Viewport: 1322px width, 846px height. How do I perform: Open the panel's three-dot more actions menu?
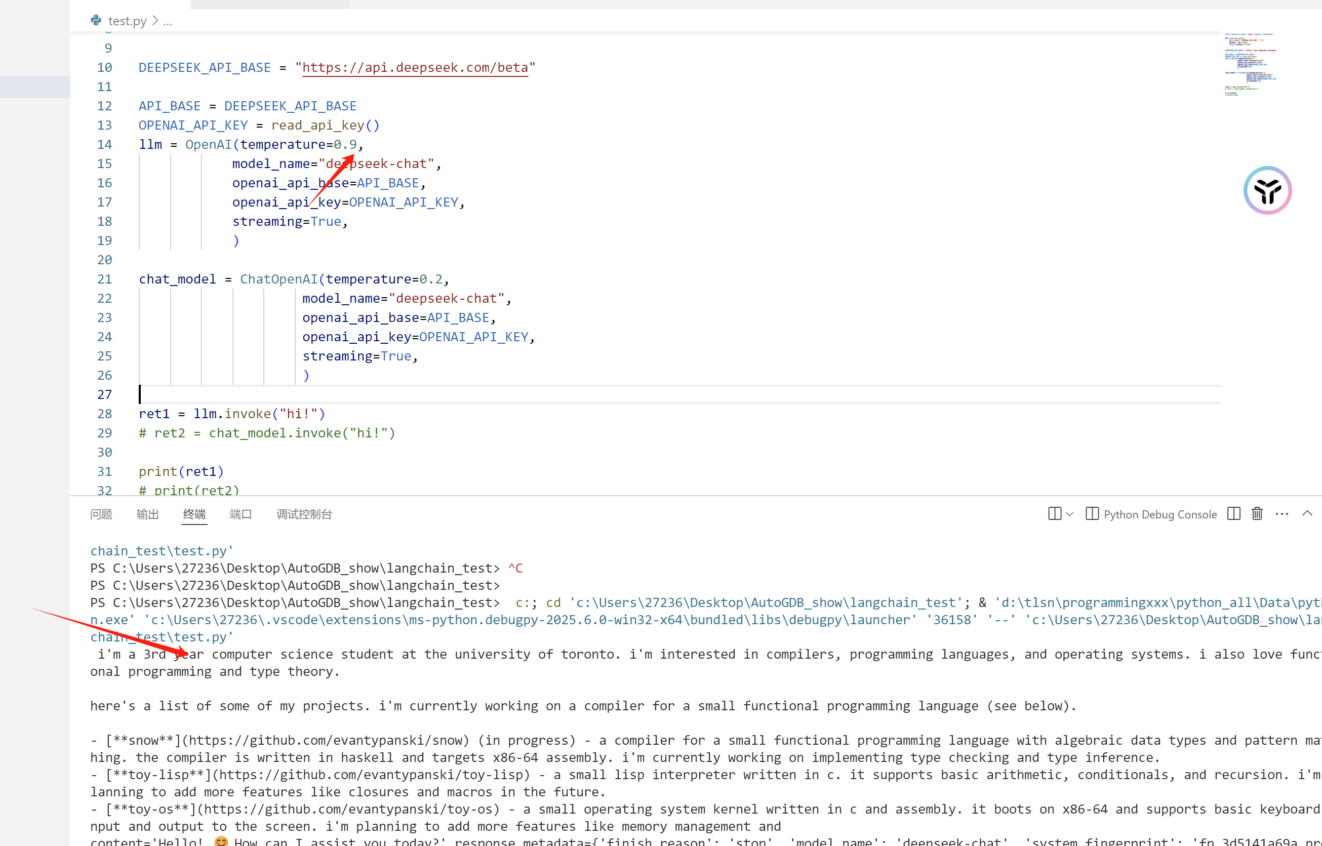1281,514
